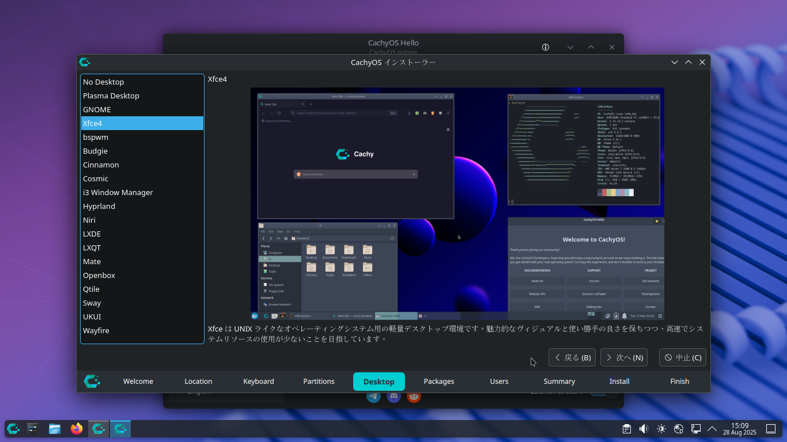Click the Xfce4 desktop preview screenshot
This screenshot has width=787, height=442.
[x=457, y=204]
